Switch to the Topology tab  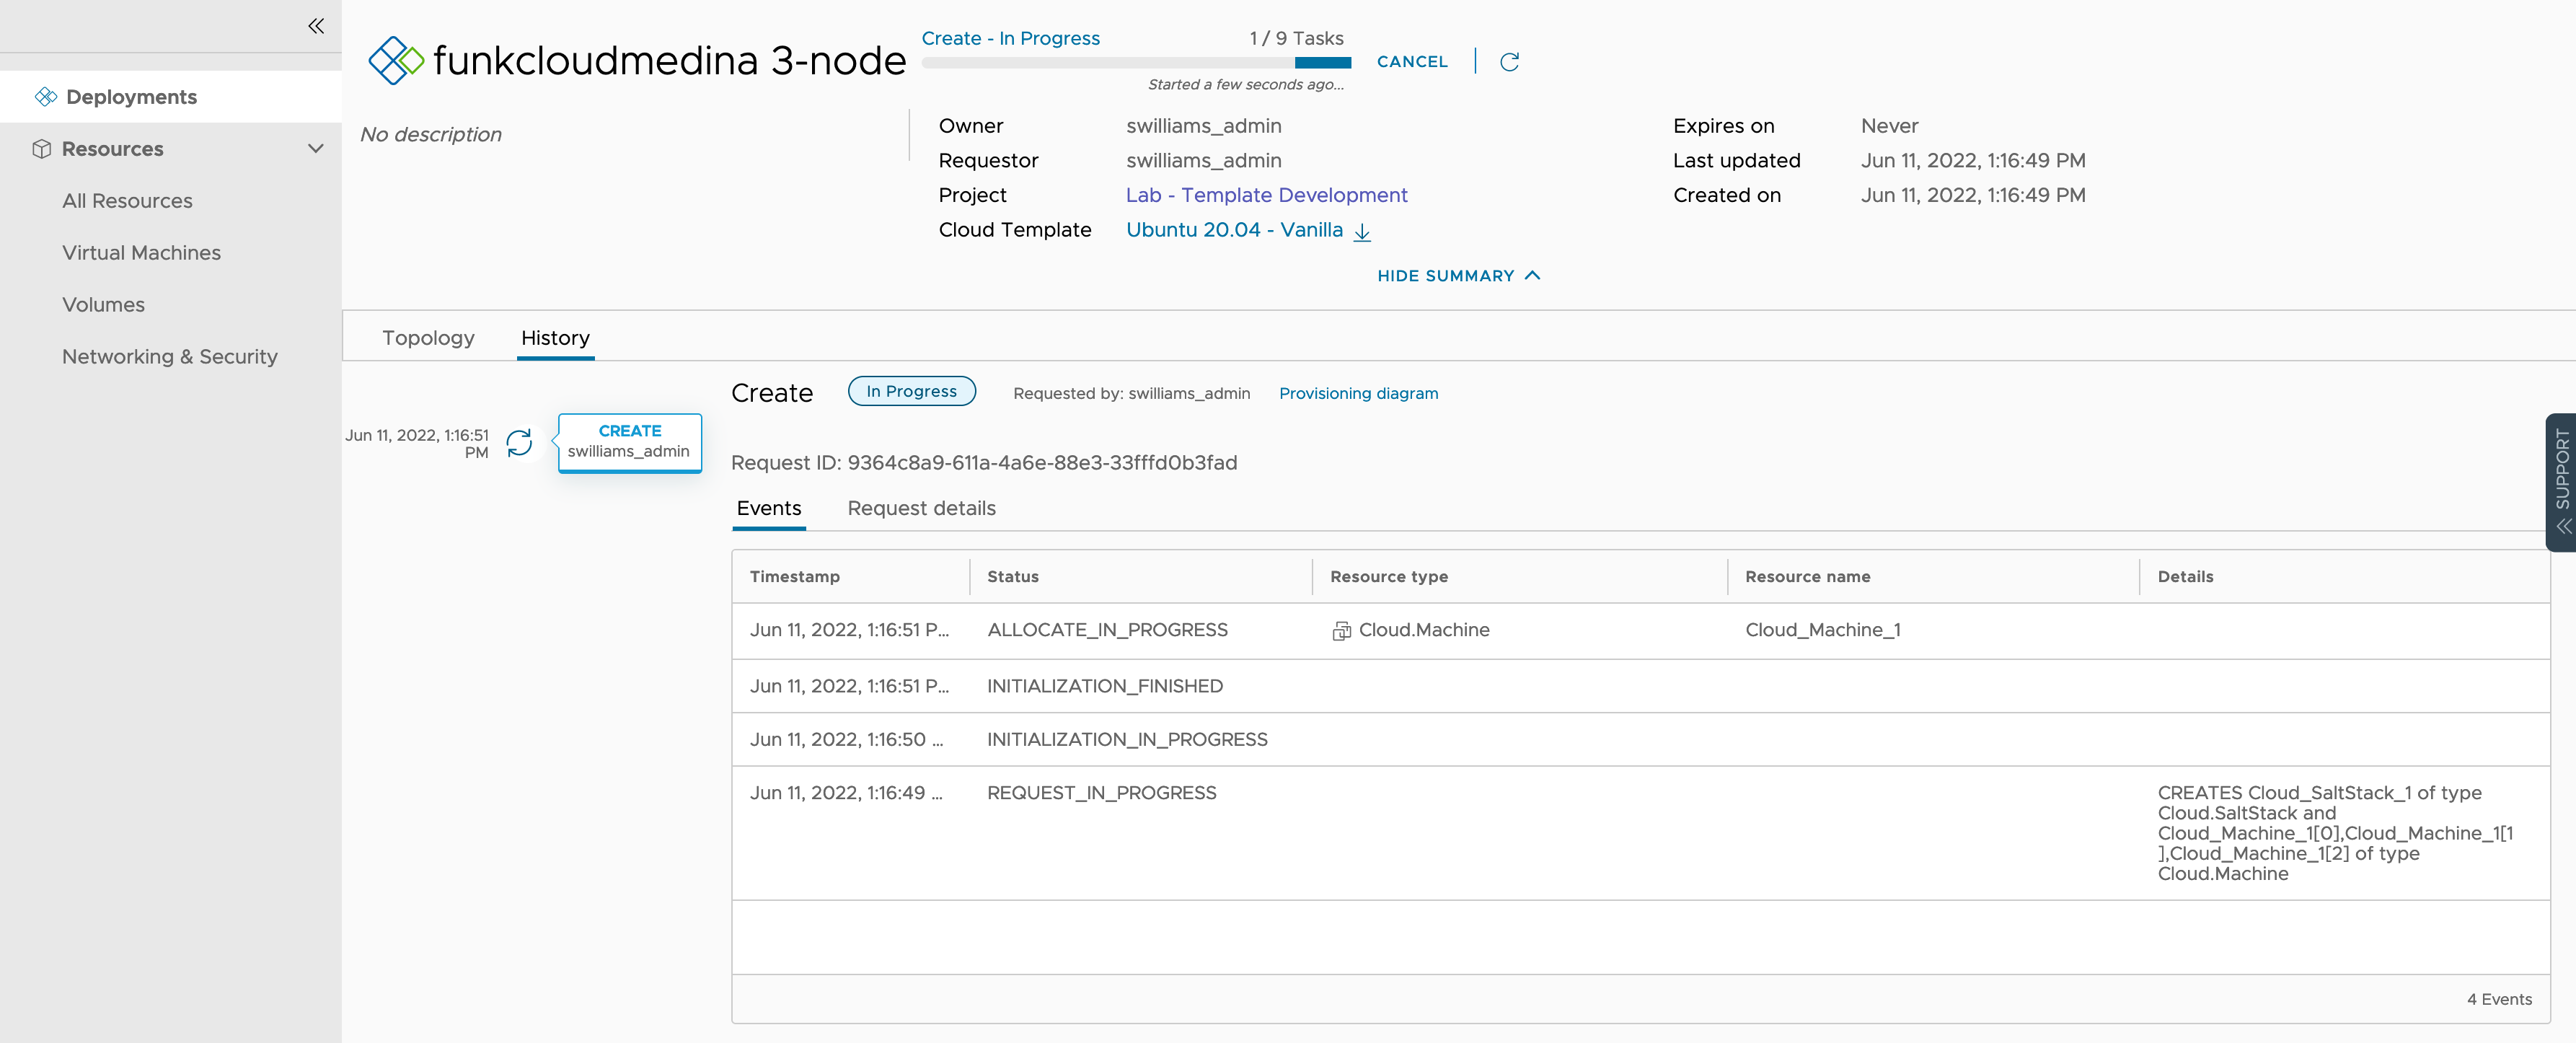click(428, 338)
